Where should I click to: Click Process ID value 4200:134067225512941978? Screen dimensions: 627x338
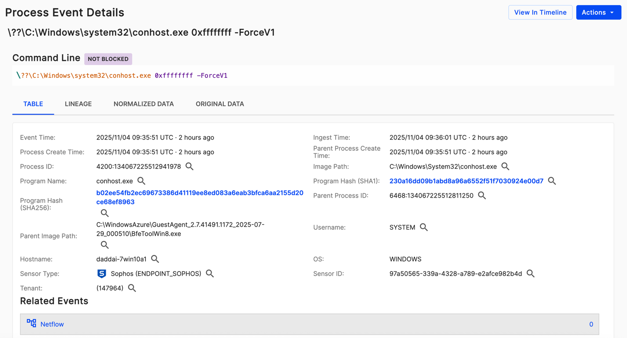138,167
